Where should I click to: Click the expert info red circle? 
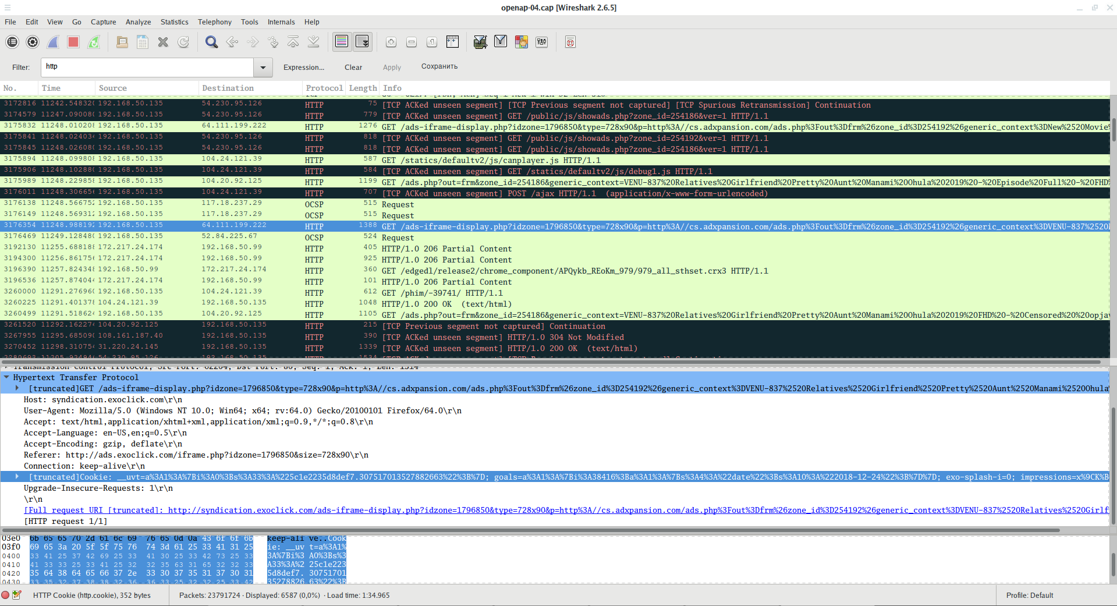5,595
